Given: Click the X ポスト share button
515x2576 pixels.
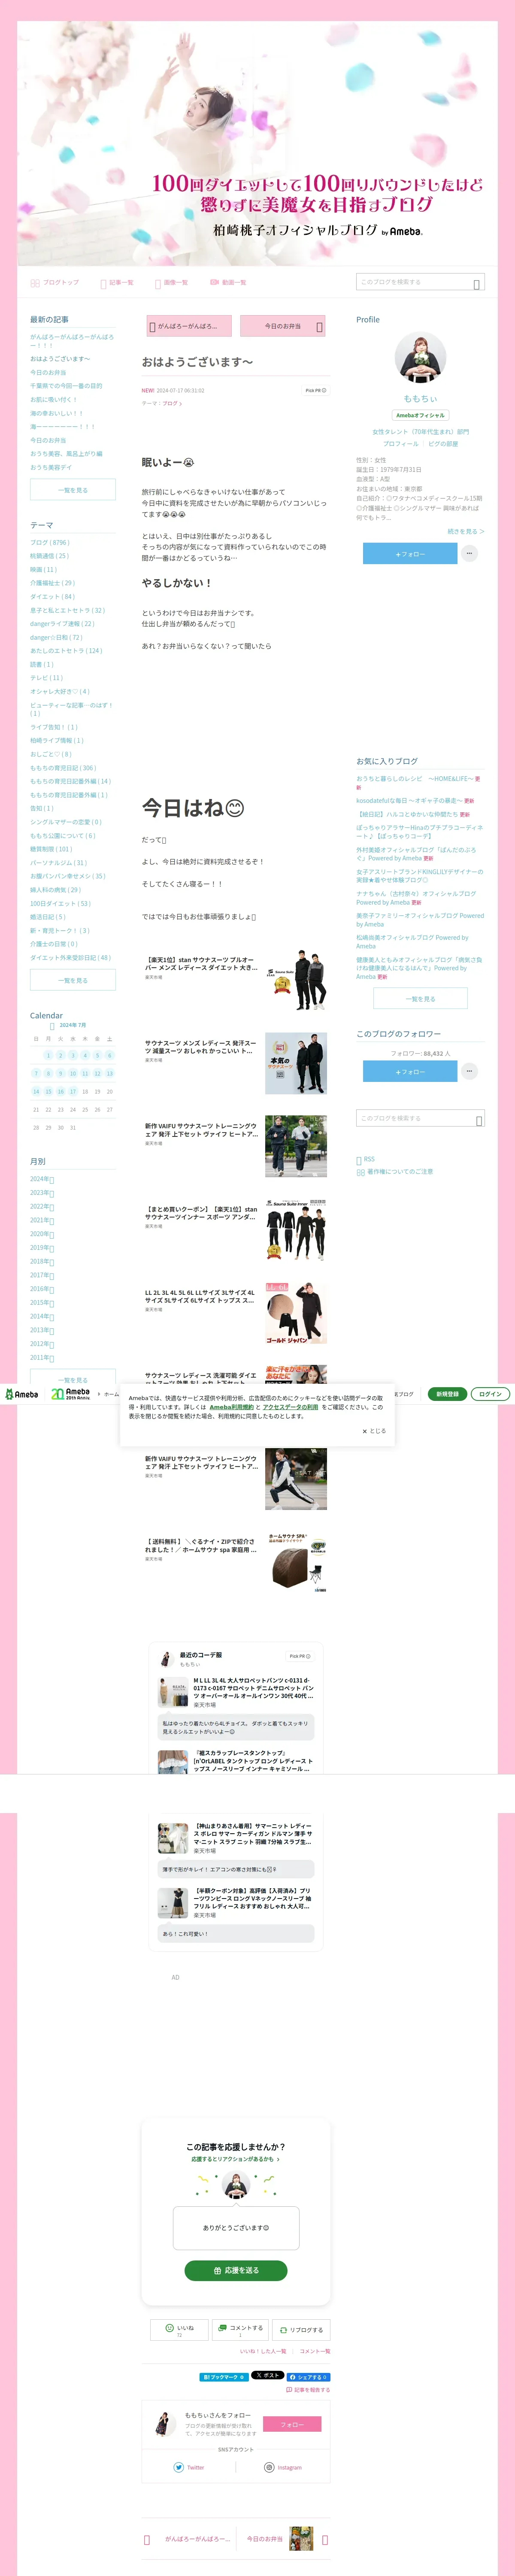Looking at the screenshot, I should pos(267,2376).
